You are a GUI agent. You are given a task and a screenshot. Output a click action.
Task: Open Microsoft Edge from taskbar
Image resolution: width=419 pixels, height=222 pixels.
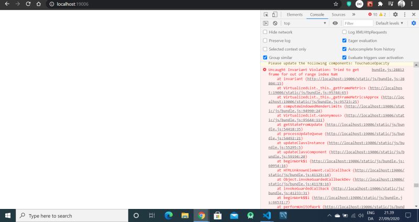tap(168, 215)
